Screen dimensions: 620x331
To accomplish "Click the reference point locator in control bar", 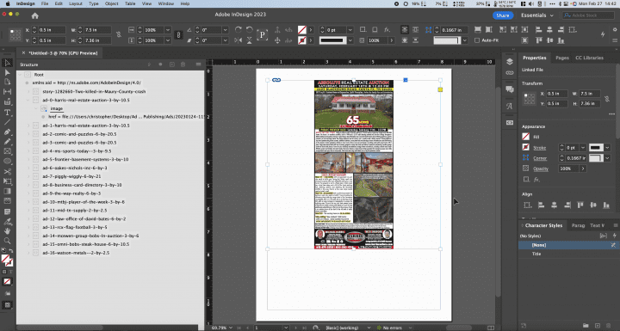I will [15, 34].
